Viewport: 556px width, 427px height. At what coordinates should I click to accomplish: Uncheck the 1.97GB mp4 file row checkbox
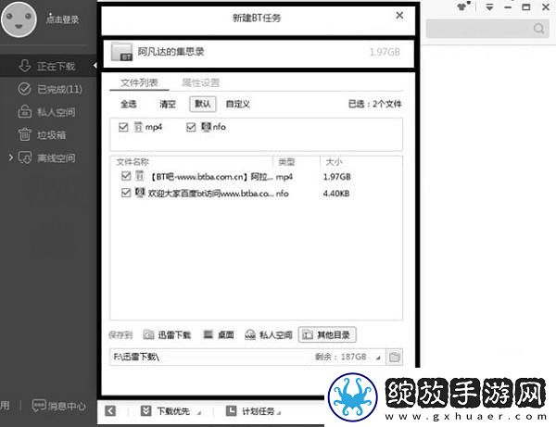(x=126, y=176)
